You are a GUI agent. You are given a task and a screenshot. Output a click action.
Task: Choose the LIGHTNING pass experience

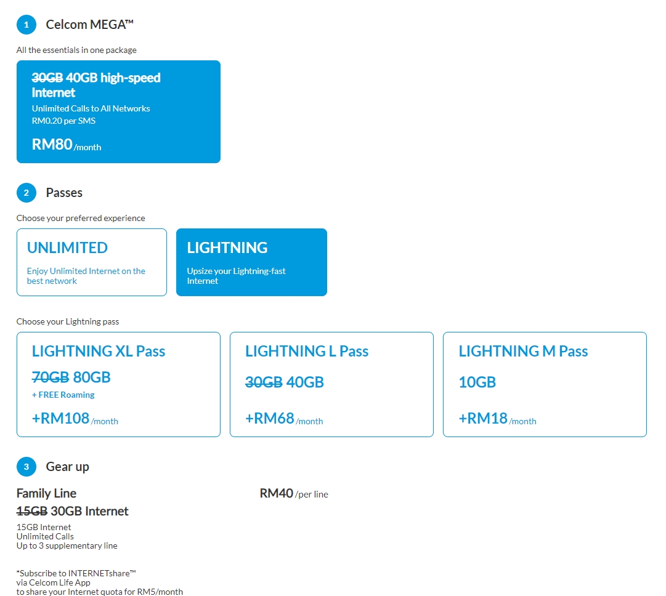(x=251, y=262)
